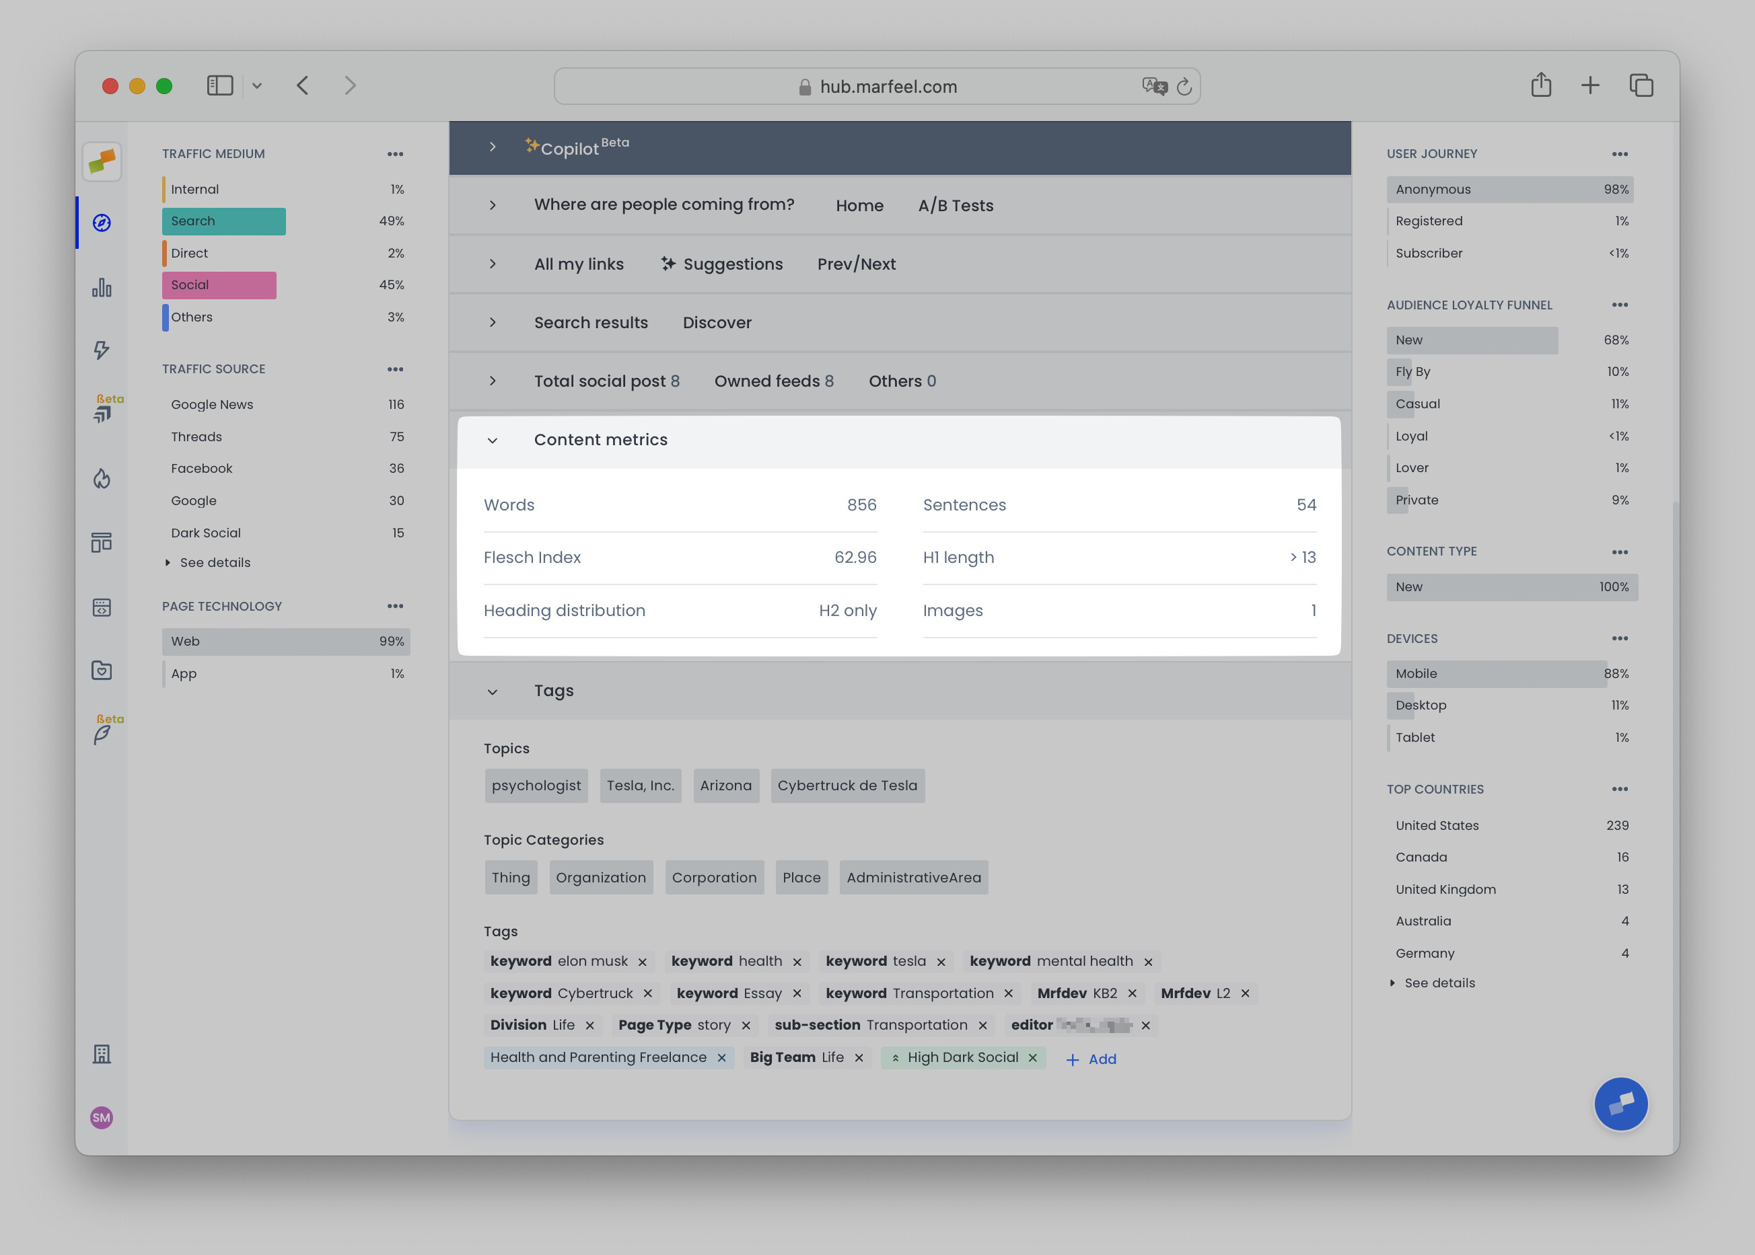The height and width of the screenshot is (1255, 1755).
Task: Expand the Copilot Beta panel
Action: pos(493,147)
